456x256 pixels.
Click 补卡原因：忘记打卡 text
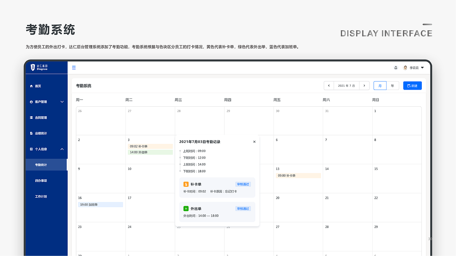pos(223,191)
